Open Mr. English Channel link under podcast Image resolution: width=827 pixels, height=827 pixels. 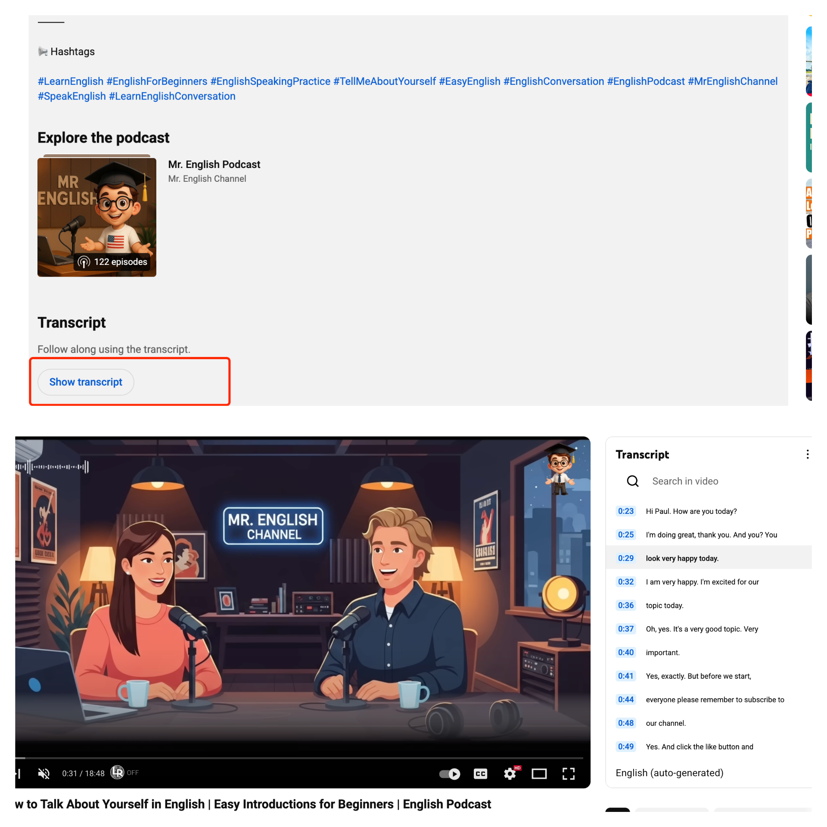pyautogui.click(x=207, y=179)
